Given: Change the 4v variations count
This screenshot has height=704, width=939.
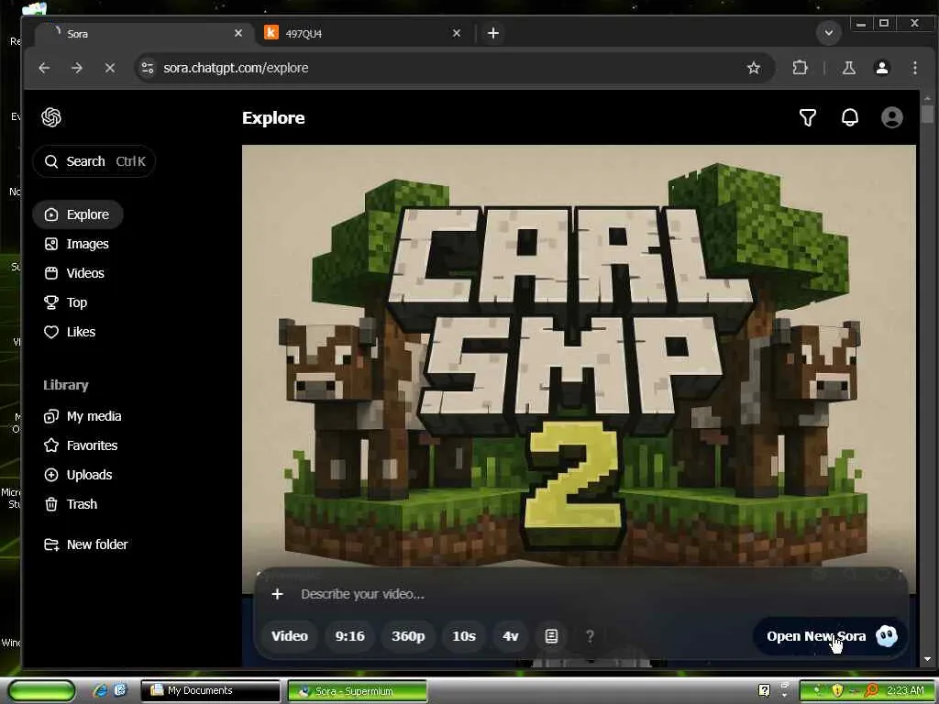Looking at the screenshot, I should [x=511, y=636].
